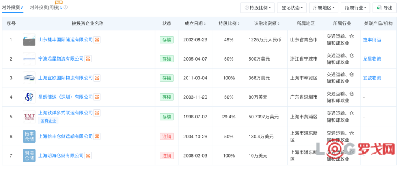Open the 所属地区 filter dropdown
This screenshot has width=399, height=169.
323,8
